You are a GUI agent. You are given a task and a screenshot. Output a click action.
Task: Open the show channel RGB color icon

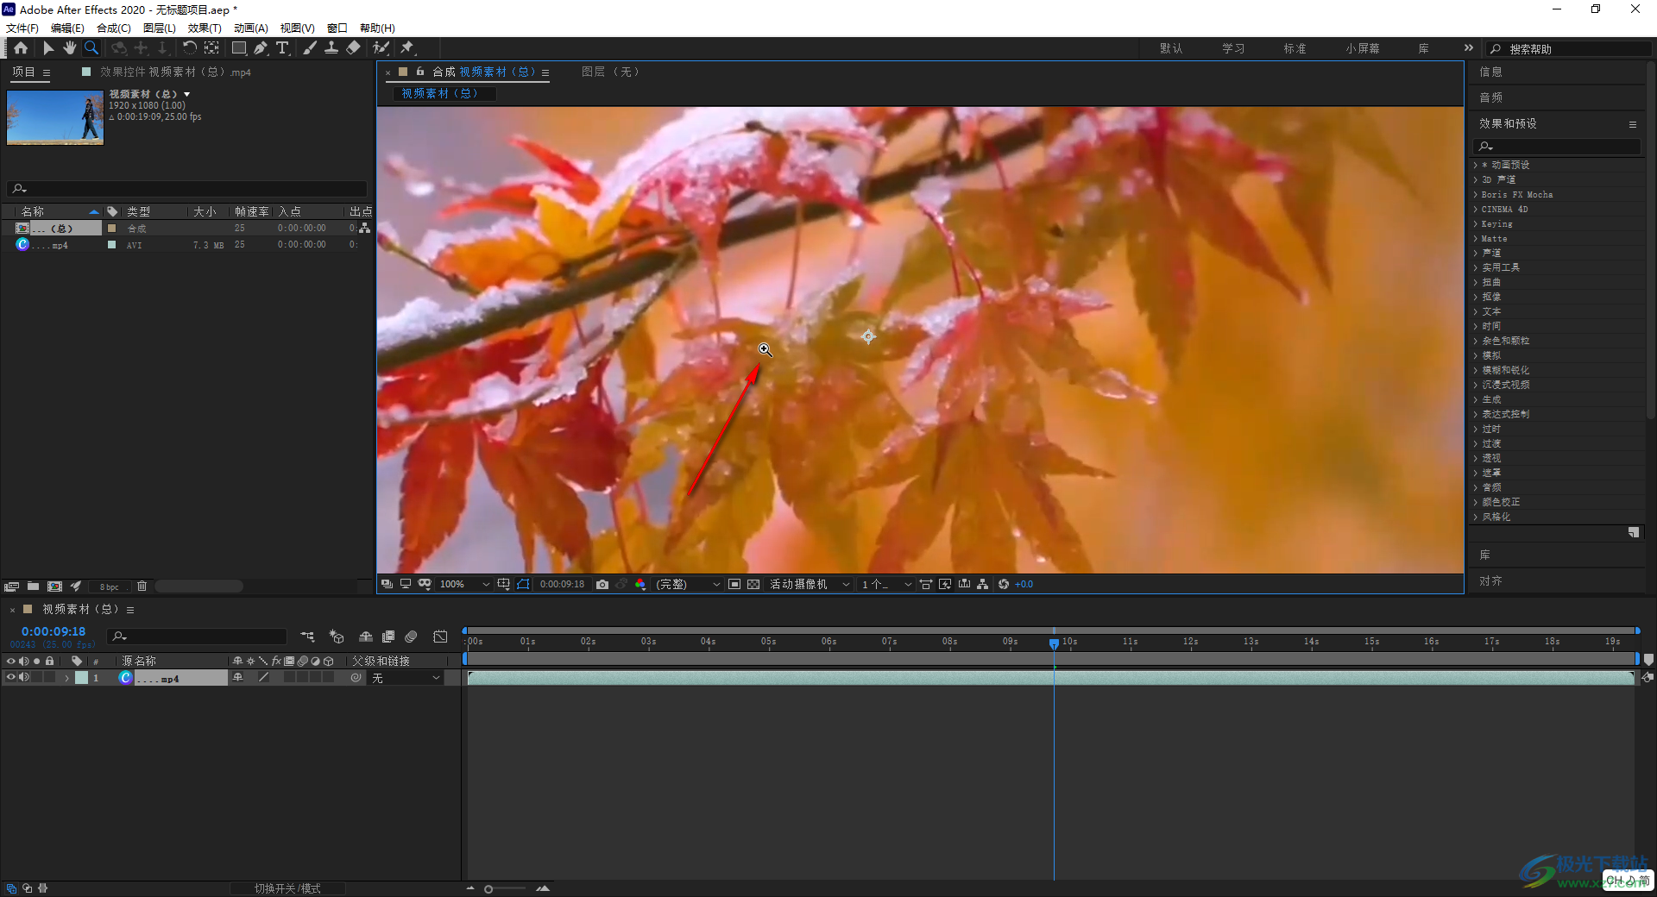point(640,584)
